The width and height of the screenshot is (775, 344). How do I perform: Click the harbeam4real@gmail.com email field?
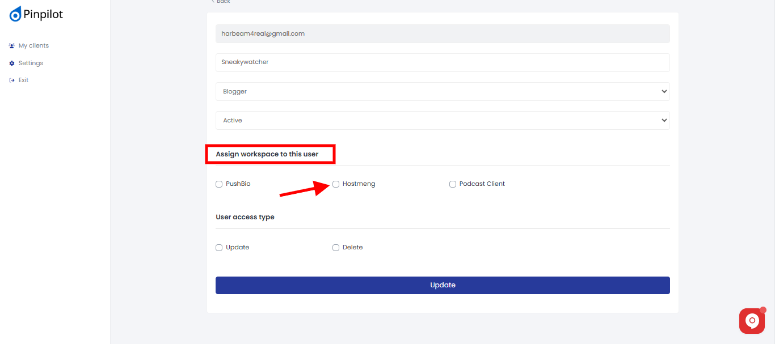coord(443,33)
